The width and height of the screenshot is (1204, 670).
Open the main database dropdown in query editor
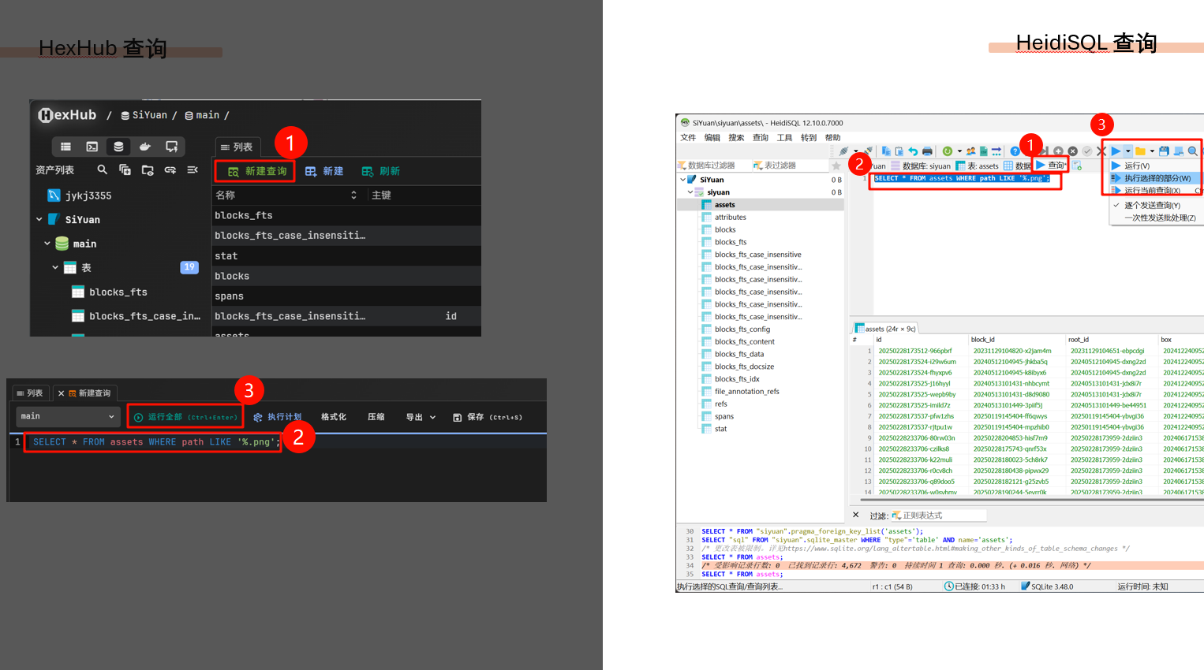coord(67,416)
